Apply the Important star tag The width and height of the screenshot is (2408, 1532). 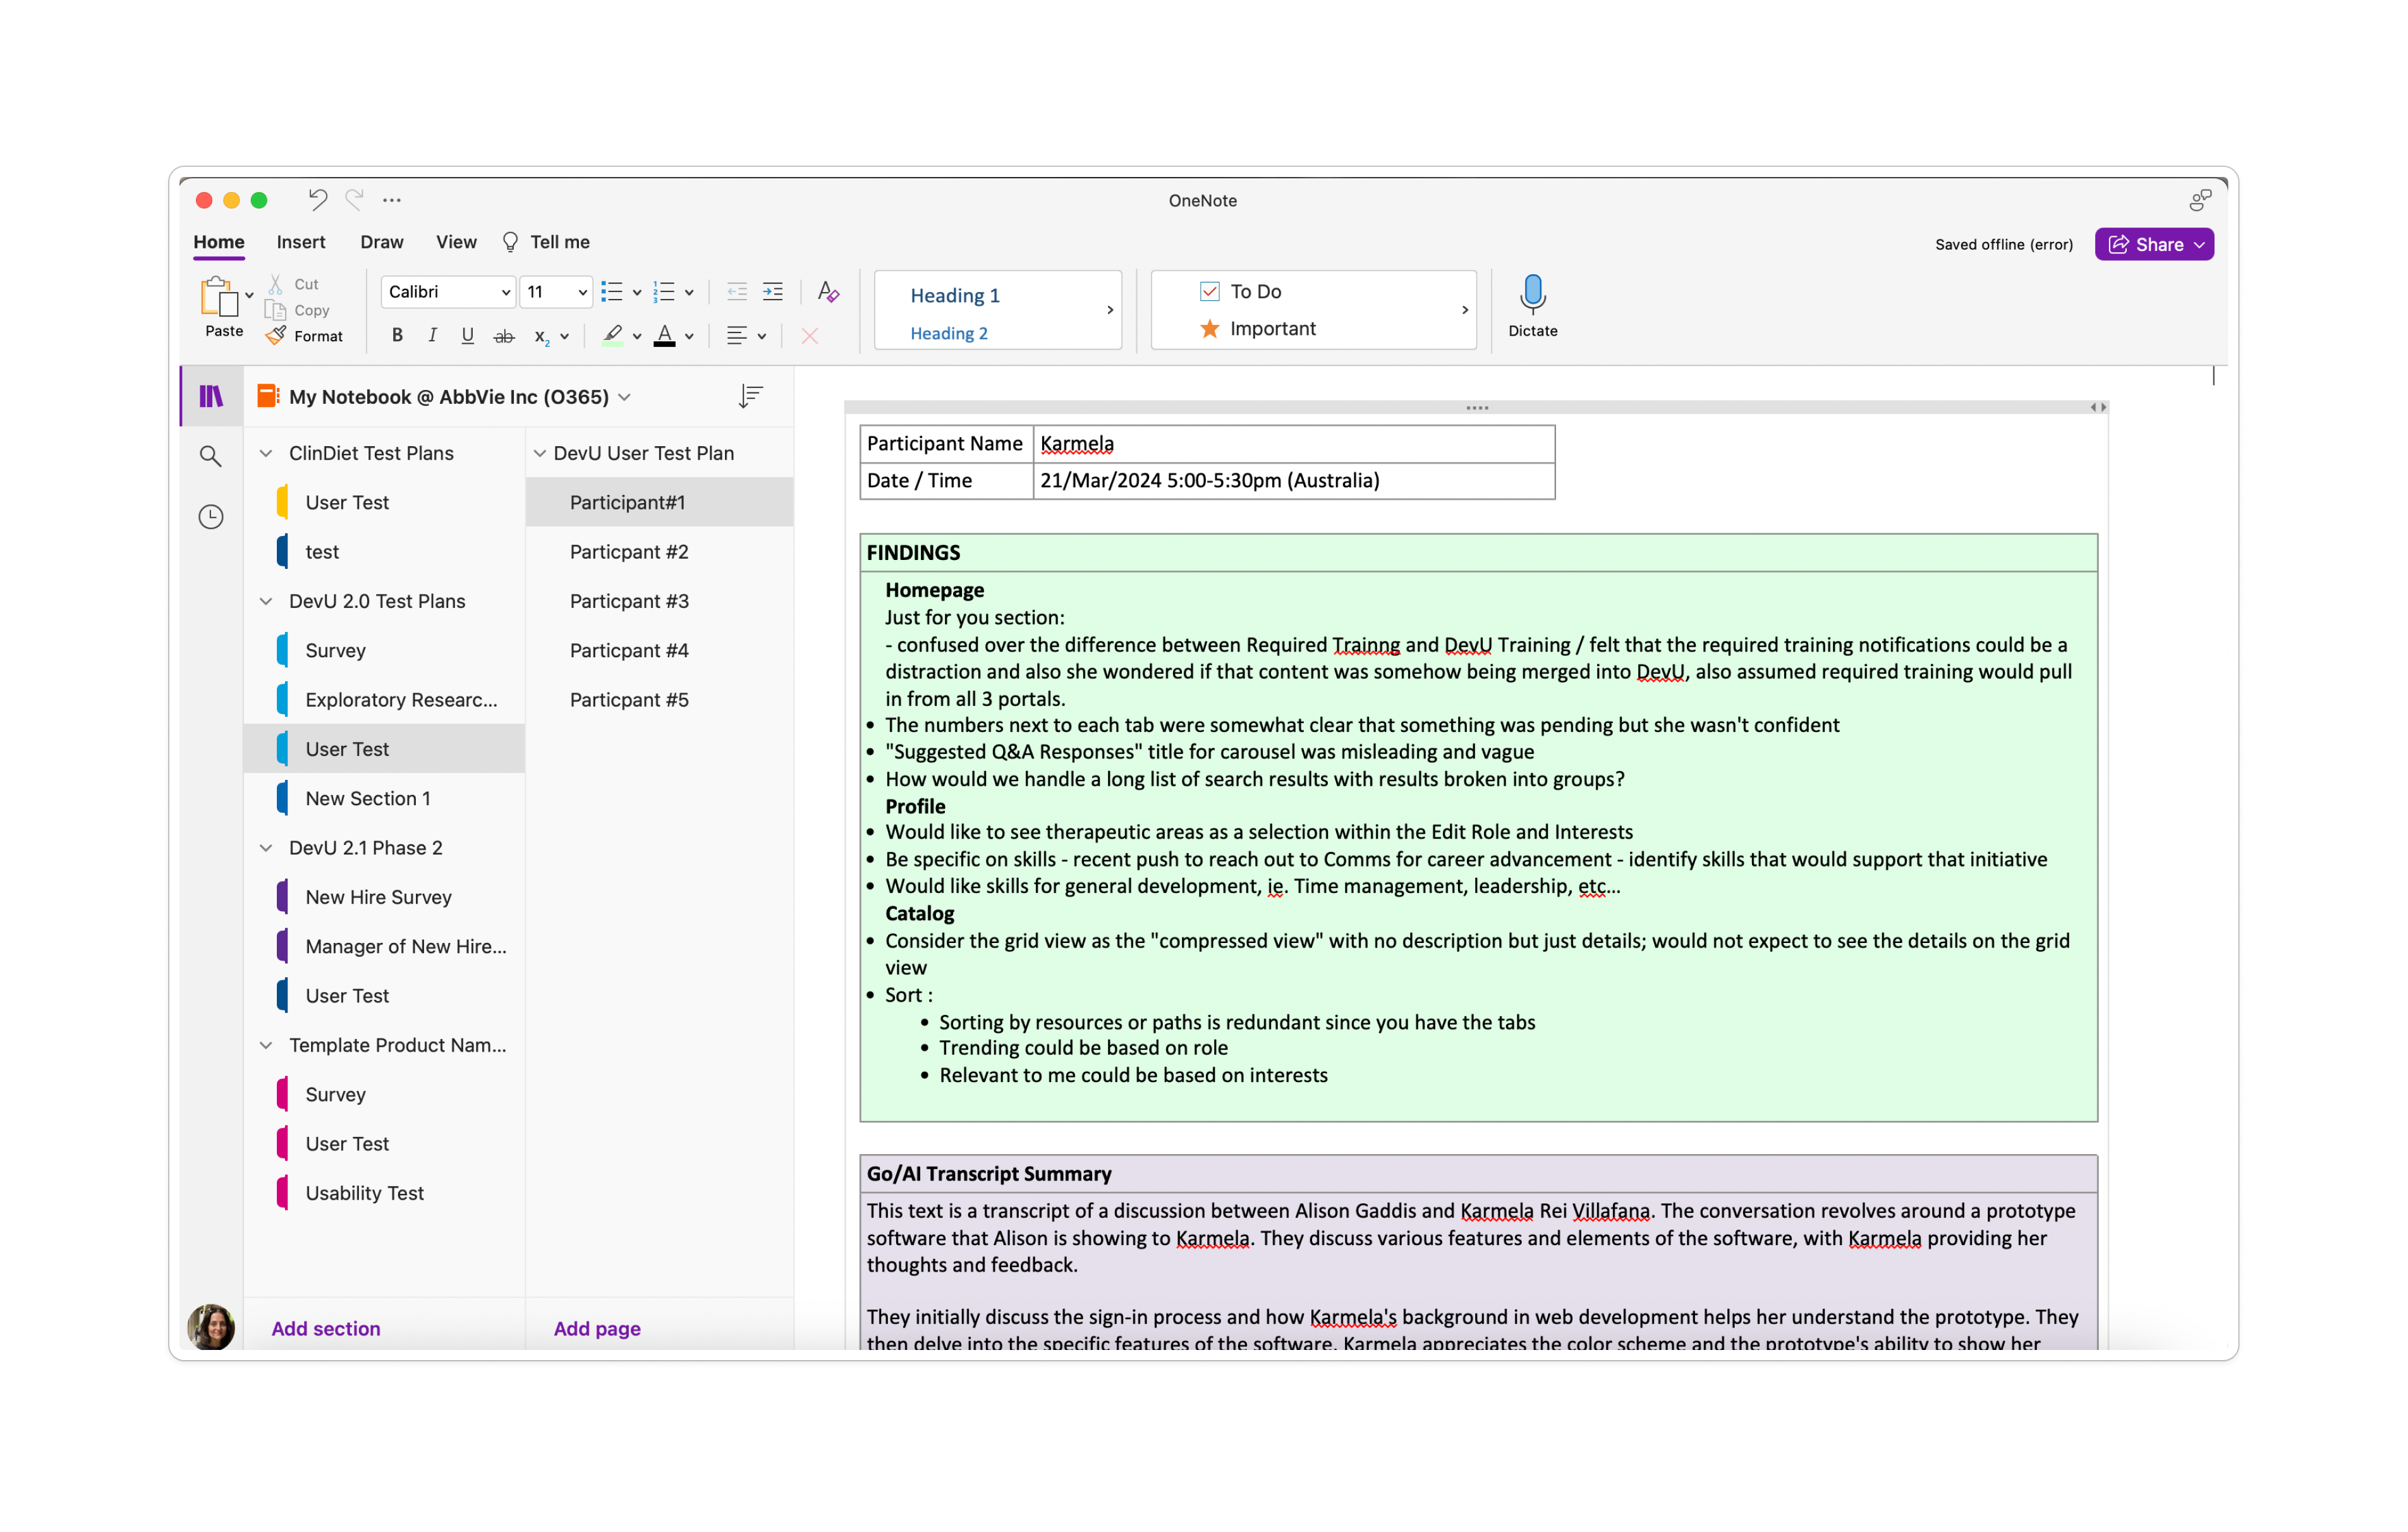1258,328
